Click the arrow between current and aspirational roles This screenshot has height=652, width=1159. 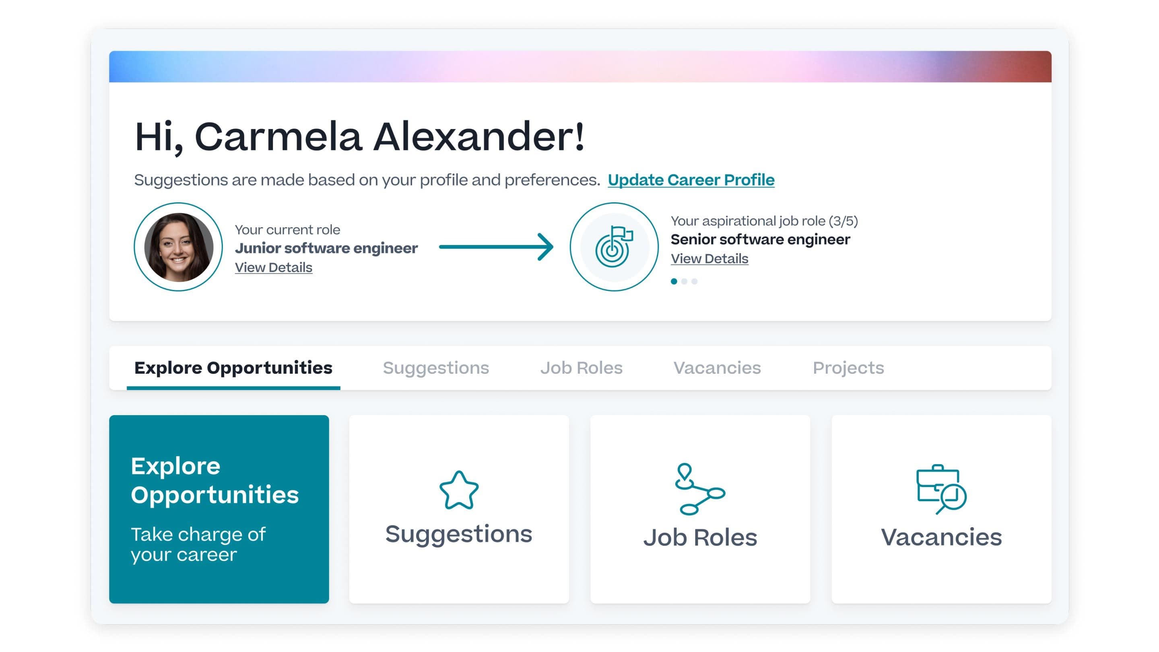(496, 247)
